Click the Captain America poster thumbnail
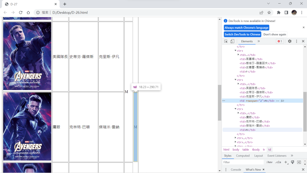 click(x=27, y=56)
